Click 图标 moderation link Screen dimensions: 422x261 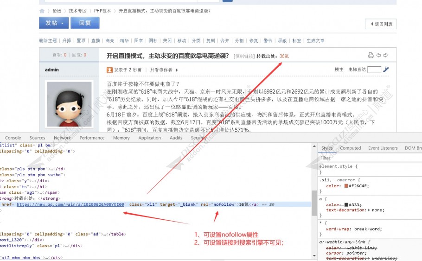153,41
